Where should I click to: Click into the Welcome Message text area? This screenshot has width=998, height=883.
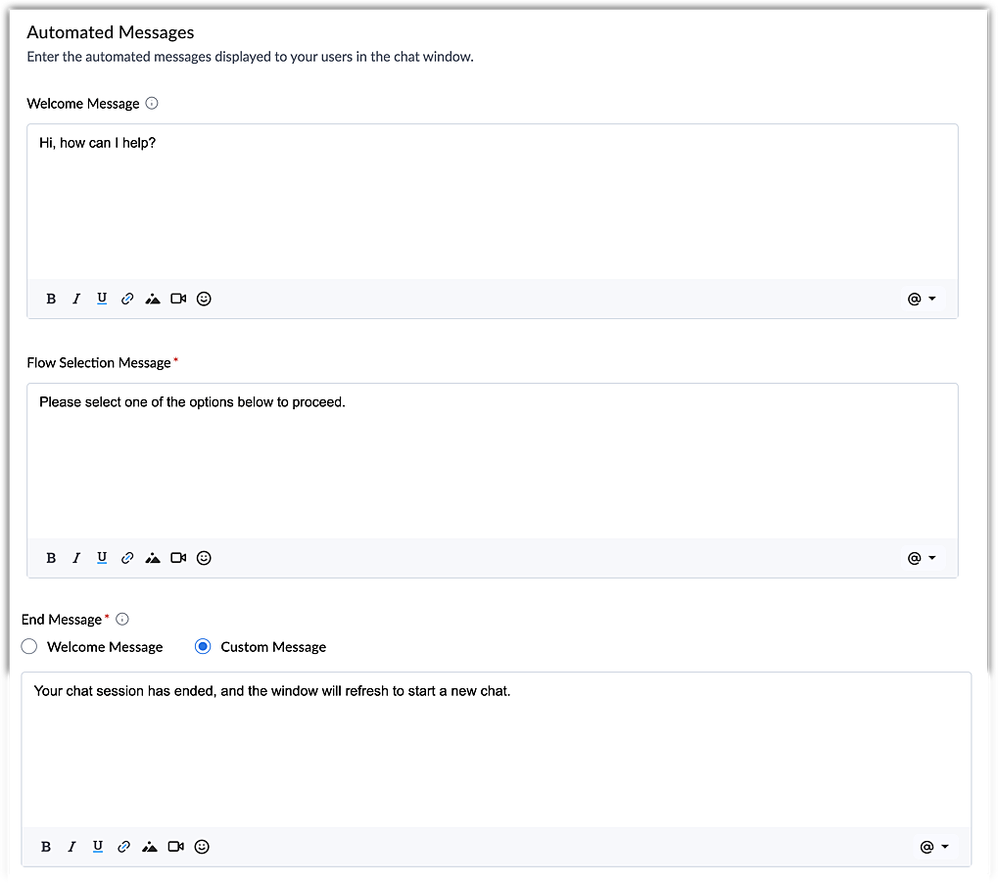click(x=493, y=202)
